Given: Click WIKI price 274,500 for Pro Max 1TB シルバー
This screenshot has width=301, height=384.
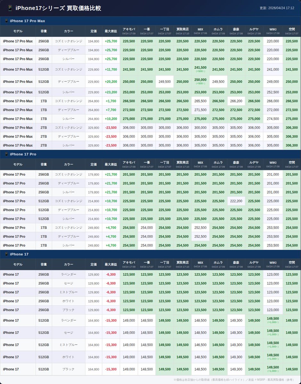Looking at the screenshot, I should pyautogui.click(x=273, y=119).
